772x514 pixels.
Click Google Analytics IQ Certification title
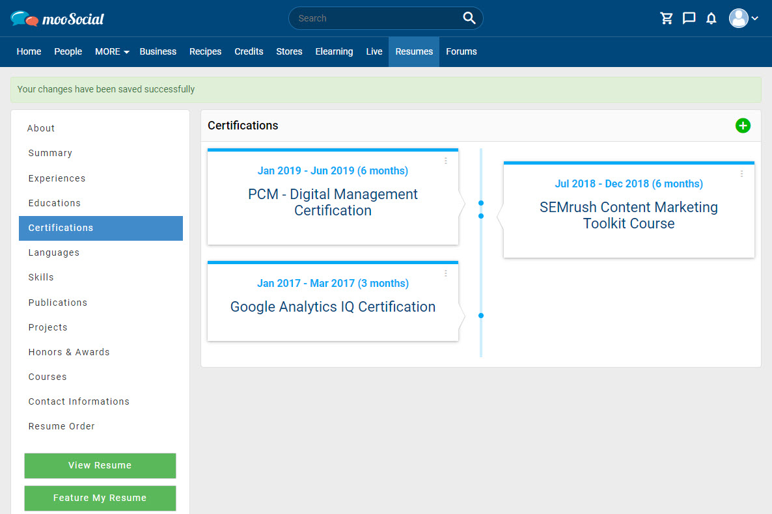click(x=333, y=306)
